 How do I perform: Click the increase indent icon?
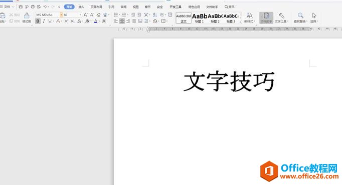pos(139,14)
